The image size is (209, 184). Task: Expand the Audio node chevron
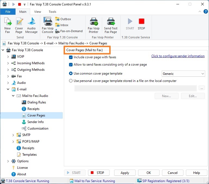(8, 83)
